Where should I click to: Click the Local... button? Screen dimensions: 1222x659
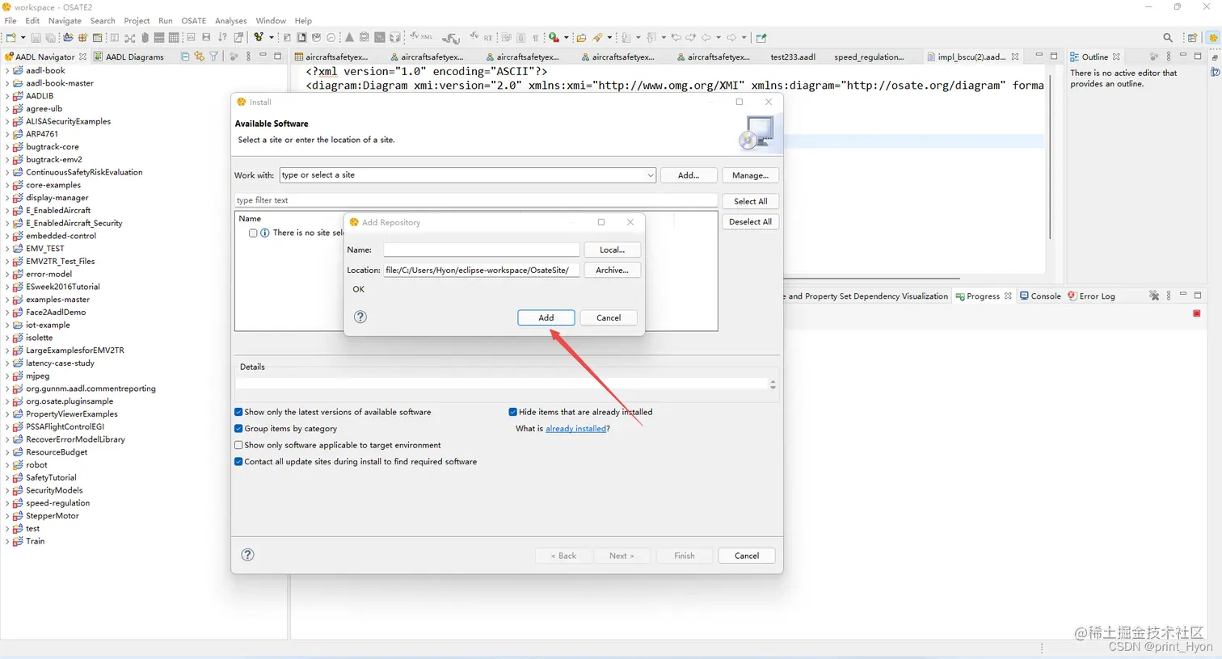612,250
